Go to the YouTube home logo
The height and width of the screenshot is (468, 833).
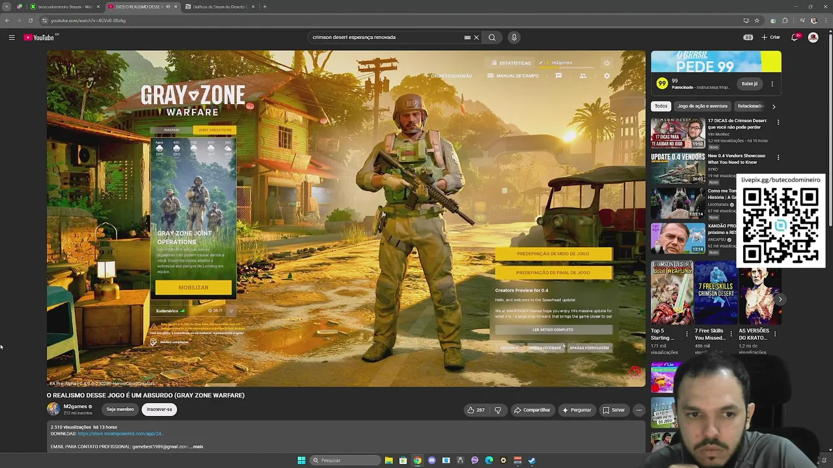[39, 38]
